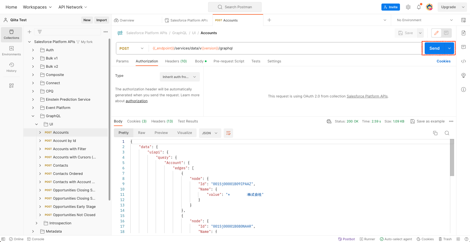Click the user avatar icon
The width and height of the screenshot is (470, 242).
429,7
